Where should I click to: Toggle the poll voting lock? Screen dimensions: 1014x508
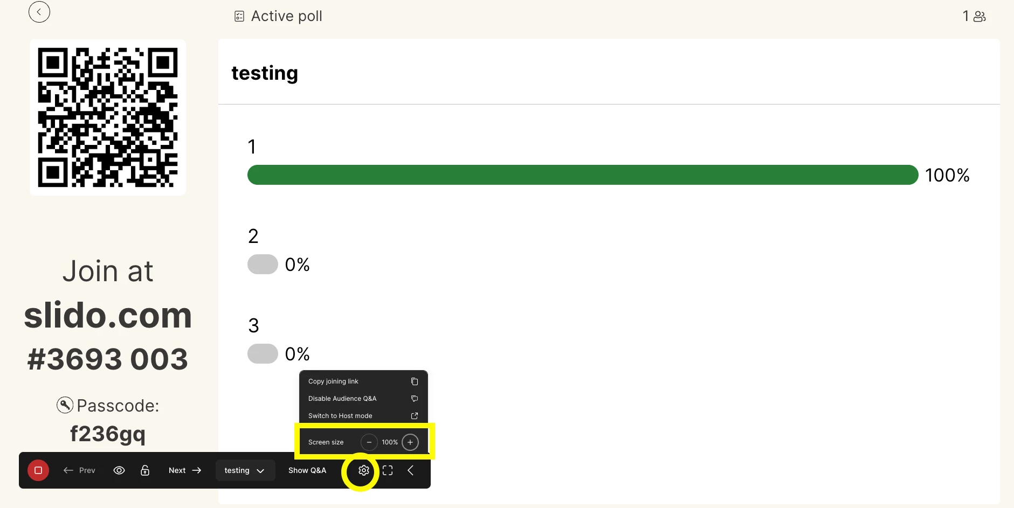click(145, 470)
